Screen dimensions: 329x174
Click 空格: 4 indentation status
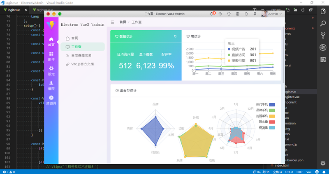pyautogui.click(x=277, y=172)
